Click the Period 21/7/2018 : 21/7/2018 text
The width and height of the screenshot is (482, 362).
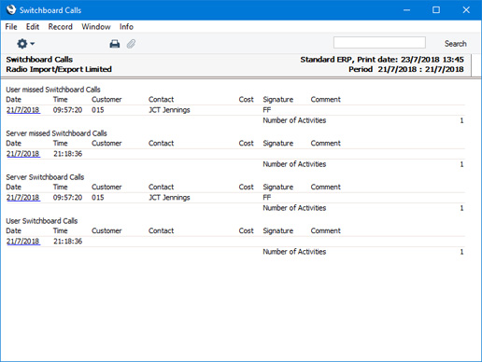tap(406, 69)
